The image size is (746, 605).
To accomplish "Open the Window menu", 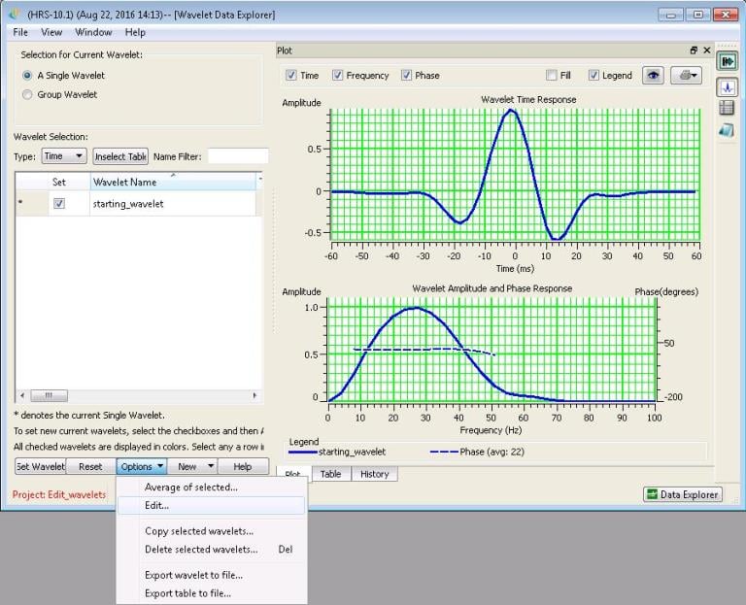I will point(93,32).
